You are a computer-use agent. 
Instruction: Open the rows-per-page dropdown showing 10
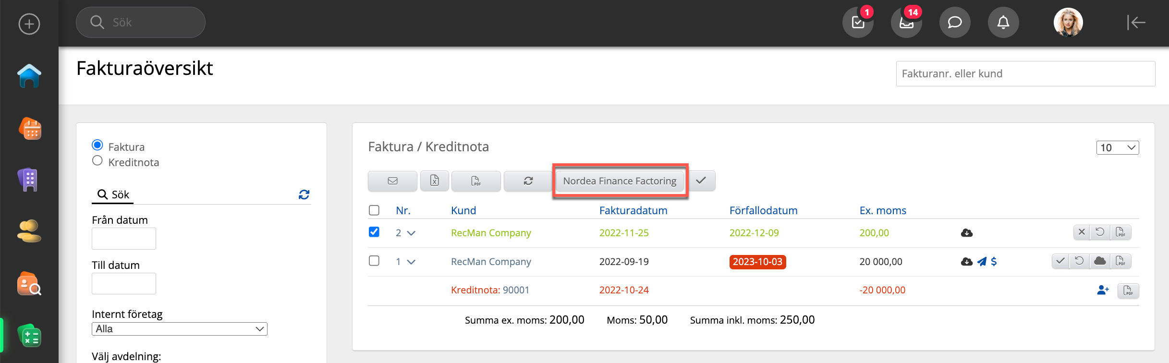pyautogui.click(x=1117, y=147)
